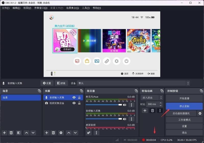Move selected source up with arrow
Image resolution: width=204 pixels, height=143 pixels.
tap(69, 133)
